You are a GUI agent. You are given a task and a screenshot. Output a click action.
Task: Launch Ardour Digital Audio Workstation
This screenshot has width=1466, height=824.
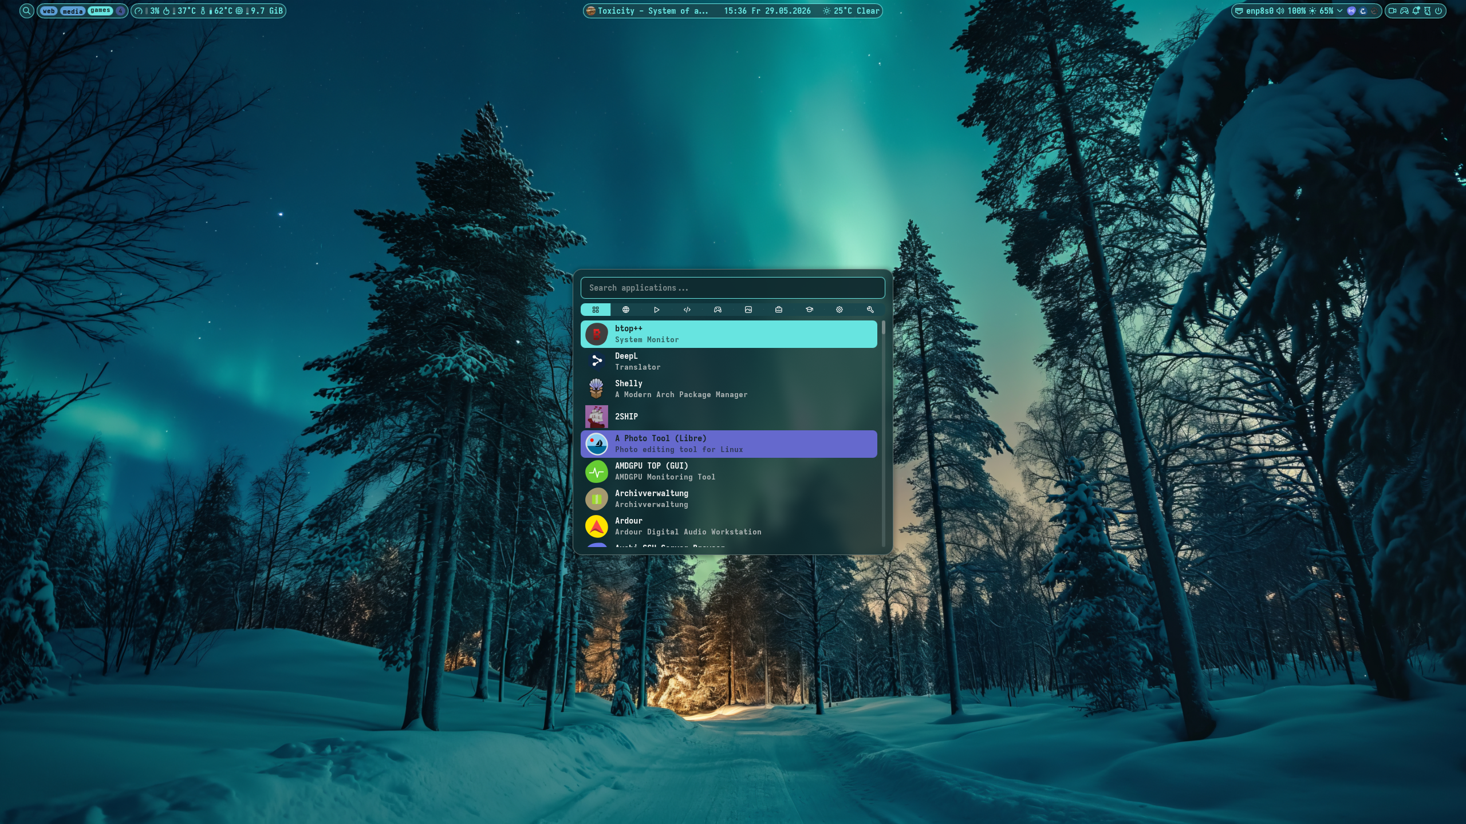(729, 526)
